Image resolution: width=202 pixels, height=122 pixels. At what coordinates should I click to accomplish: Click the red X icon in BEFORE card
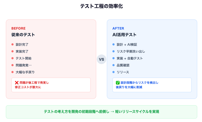click(x=16, y=83)
